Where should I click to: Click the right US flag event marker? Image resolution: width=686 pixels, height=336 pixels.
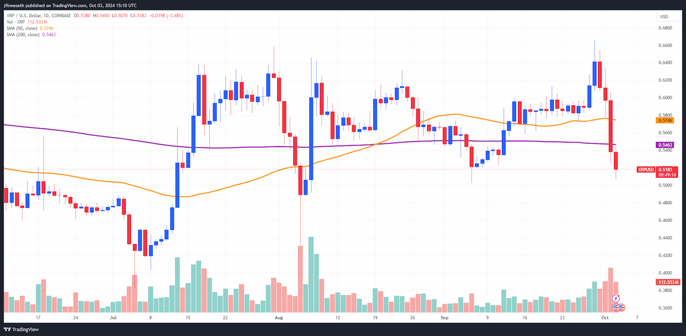[x=622, y=307]
